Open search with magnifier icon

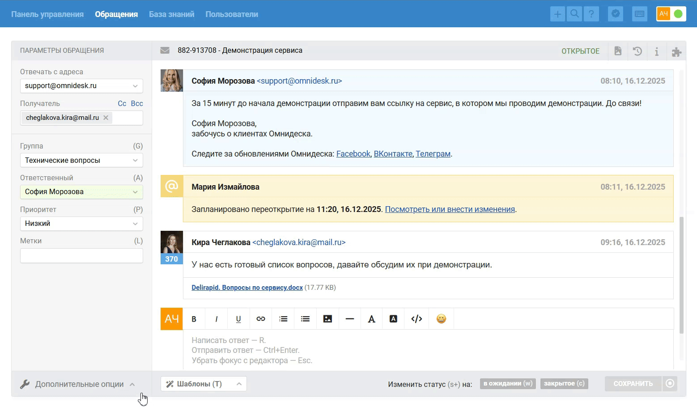[574, 14]
